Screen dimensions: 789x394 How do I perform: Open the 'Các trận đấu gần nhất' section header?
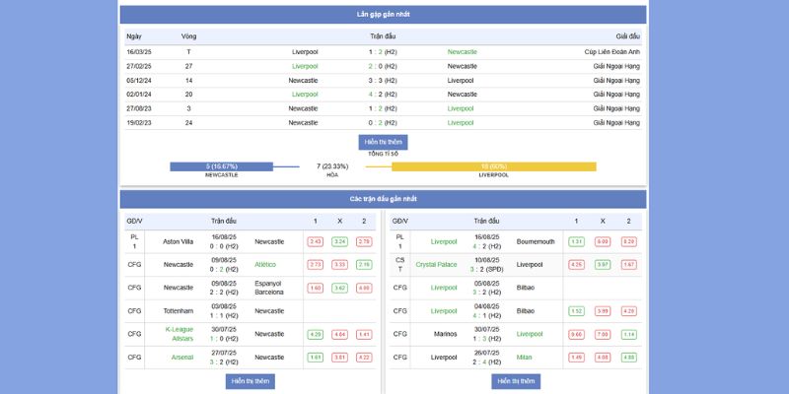coord(383,199)
